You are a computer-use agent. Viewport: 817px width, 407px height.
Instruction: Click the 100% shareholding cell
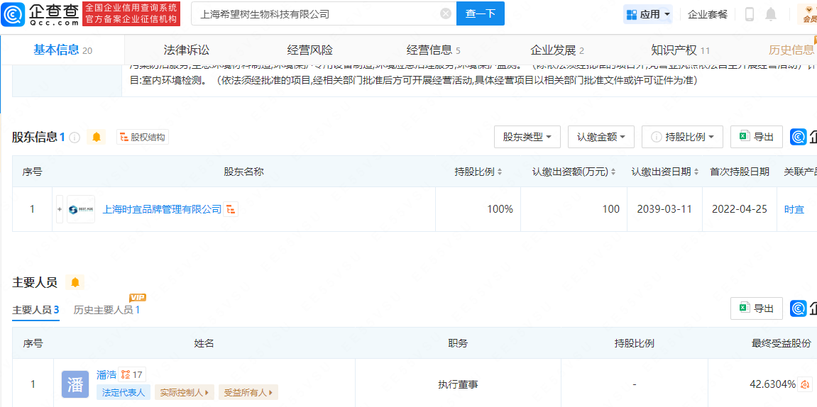pyautogui.click(x=478, y=209)
